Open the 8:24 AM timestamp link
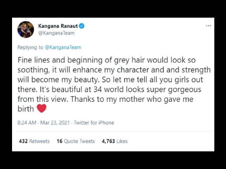Image resolution: width=226 pixels, height=169 pixels. 27,122
